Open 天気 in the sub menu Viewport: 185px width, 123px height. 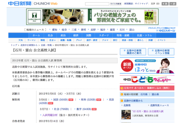tap(21, 40)
